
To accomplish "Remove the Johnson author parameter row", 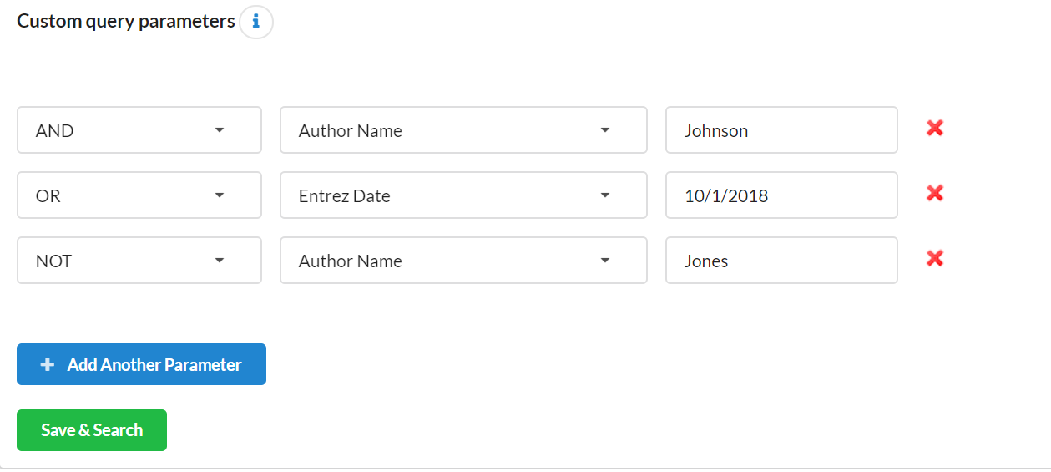I will tap(935, 129).
